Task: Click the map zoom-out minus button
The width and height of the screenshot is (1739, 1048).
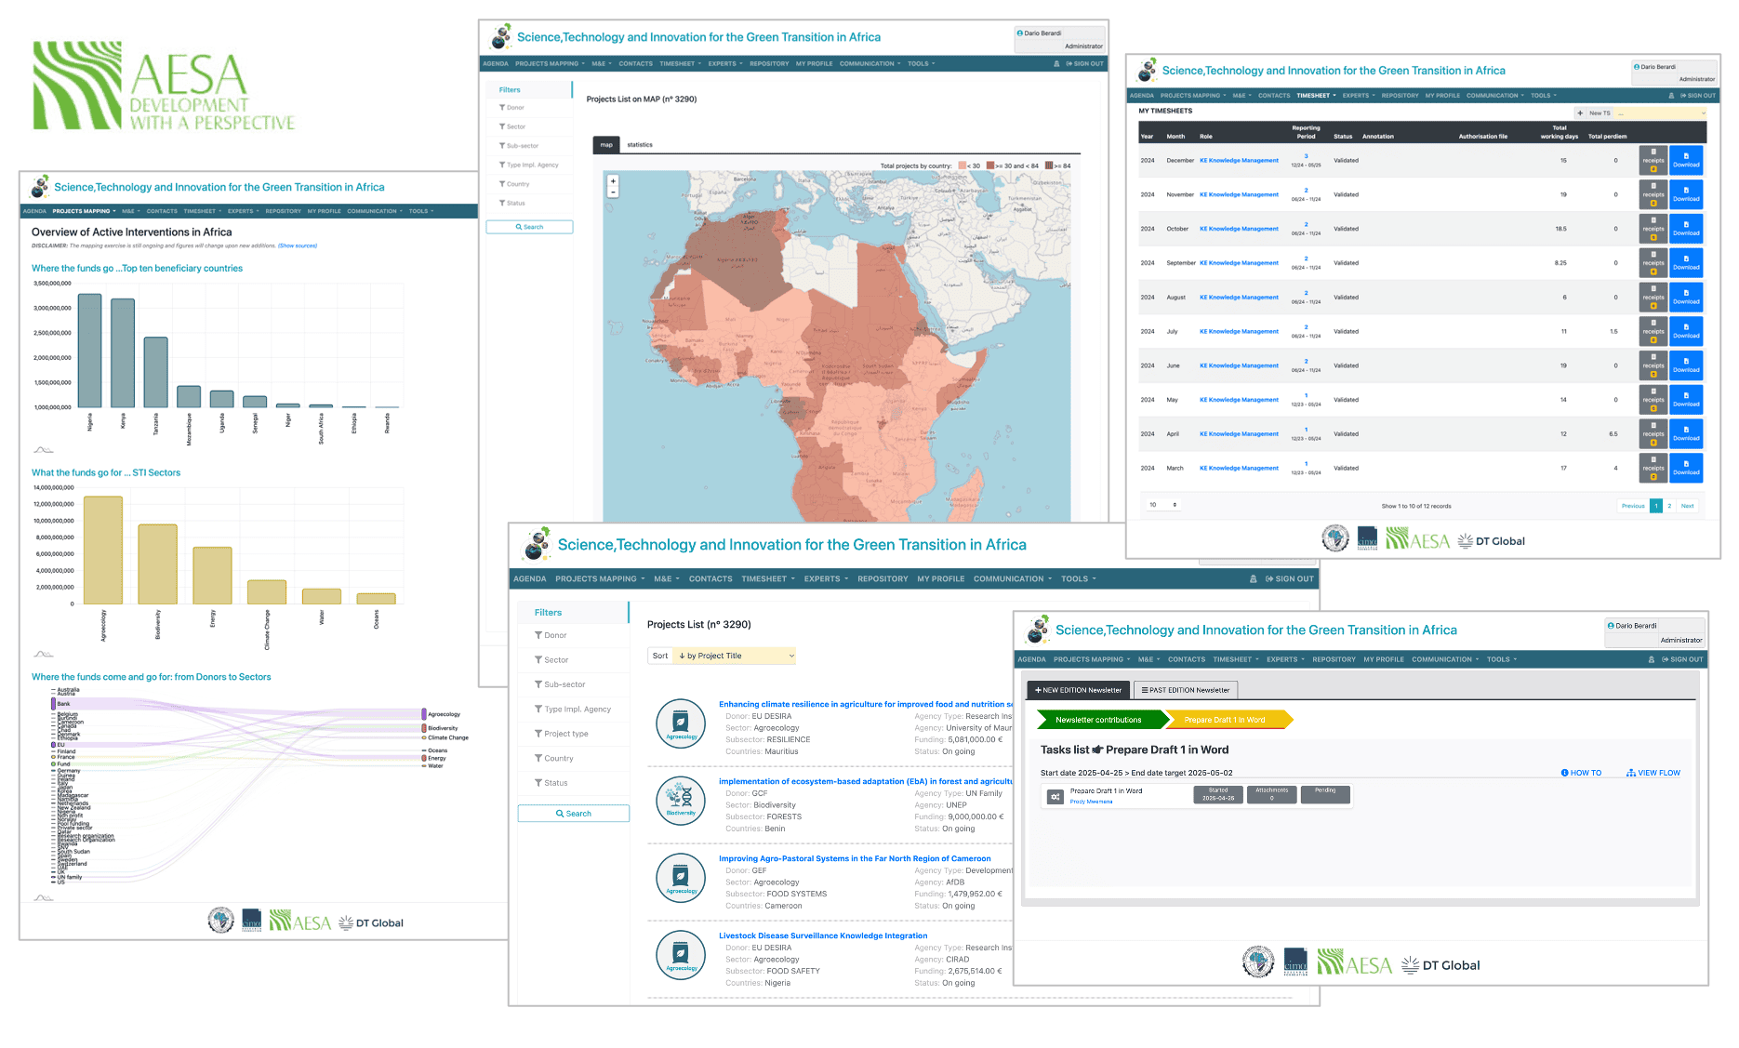Action: point(613,192)
